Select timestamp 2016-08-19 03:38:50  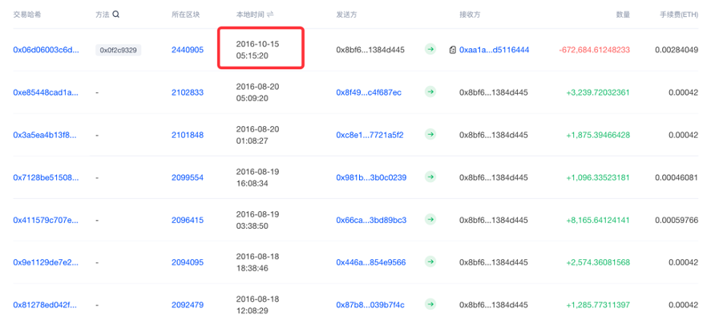pos(257,220)
